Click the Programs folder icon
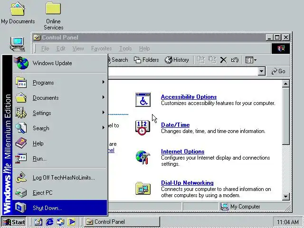 [x=21, y=82]
